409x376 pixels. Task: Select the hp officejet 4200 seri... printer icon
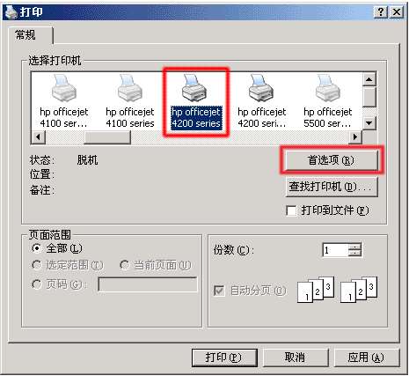coord(261,87)
